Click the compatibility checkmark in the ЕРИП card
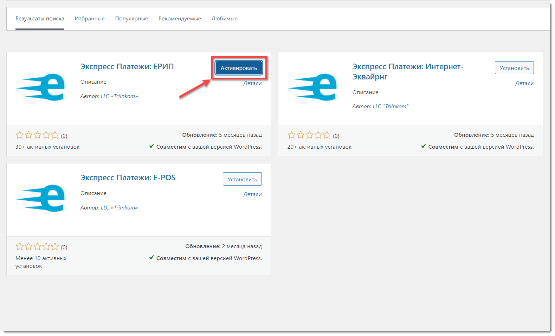 click(151, 146)
